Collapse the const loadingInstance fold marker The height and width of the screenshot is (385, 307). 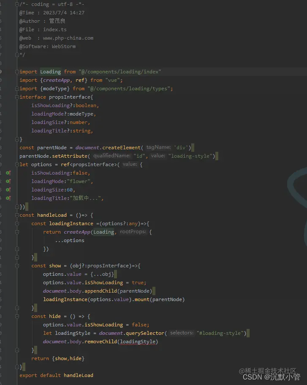click(17, 223)
